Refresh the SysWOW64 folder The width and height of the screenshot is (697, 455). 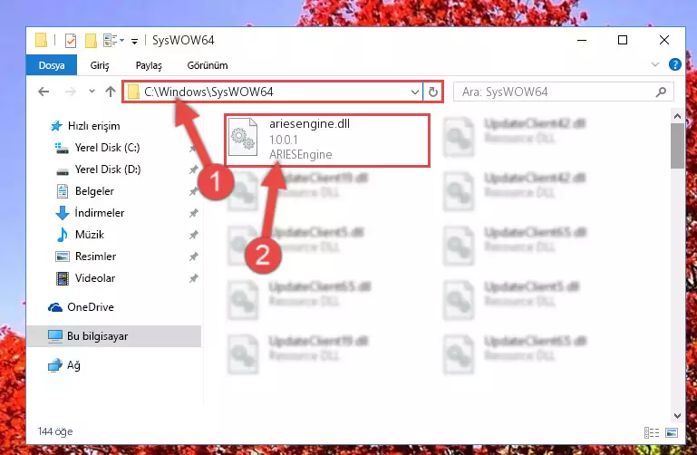[433, 92]
